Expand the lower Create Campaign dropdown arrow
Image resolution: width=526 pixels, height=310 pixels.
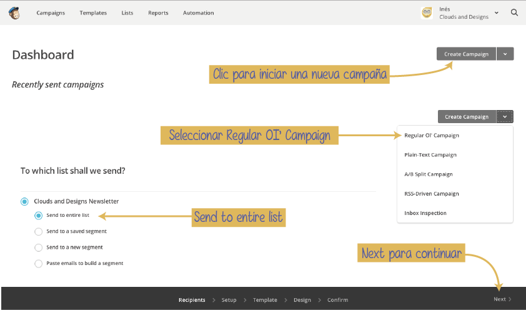505,116
